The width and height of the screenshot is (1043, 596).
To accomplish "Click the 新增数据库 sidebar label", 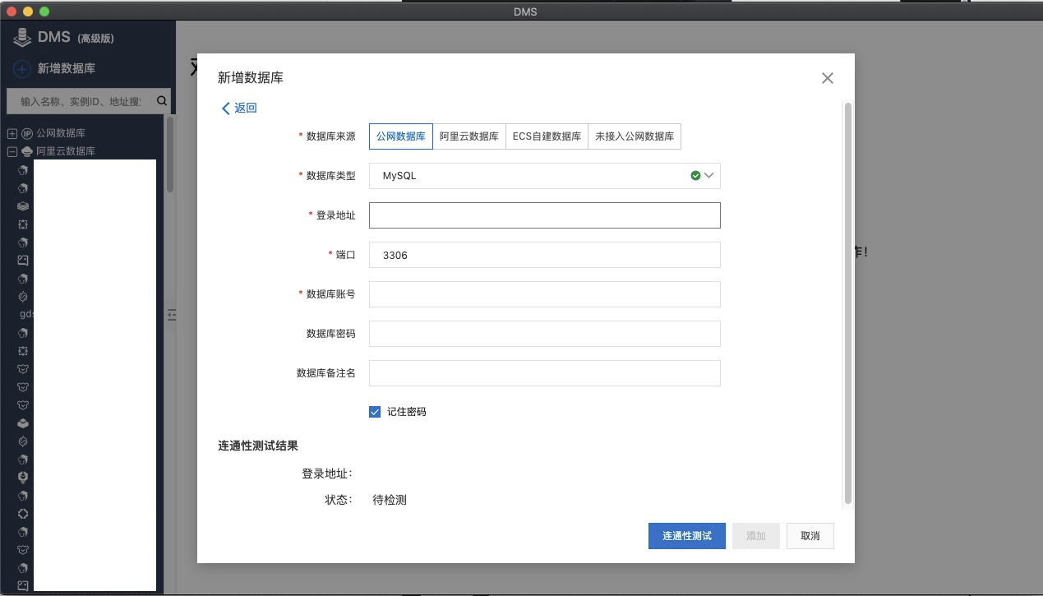I will point(67,69).
